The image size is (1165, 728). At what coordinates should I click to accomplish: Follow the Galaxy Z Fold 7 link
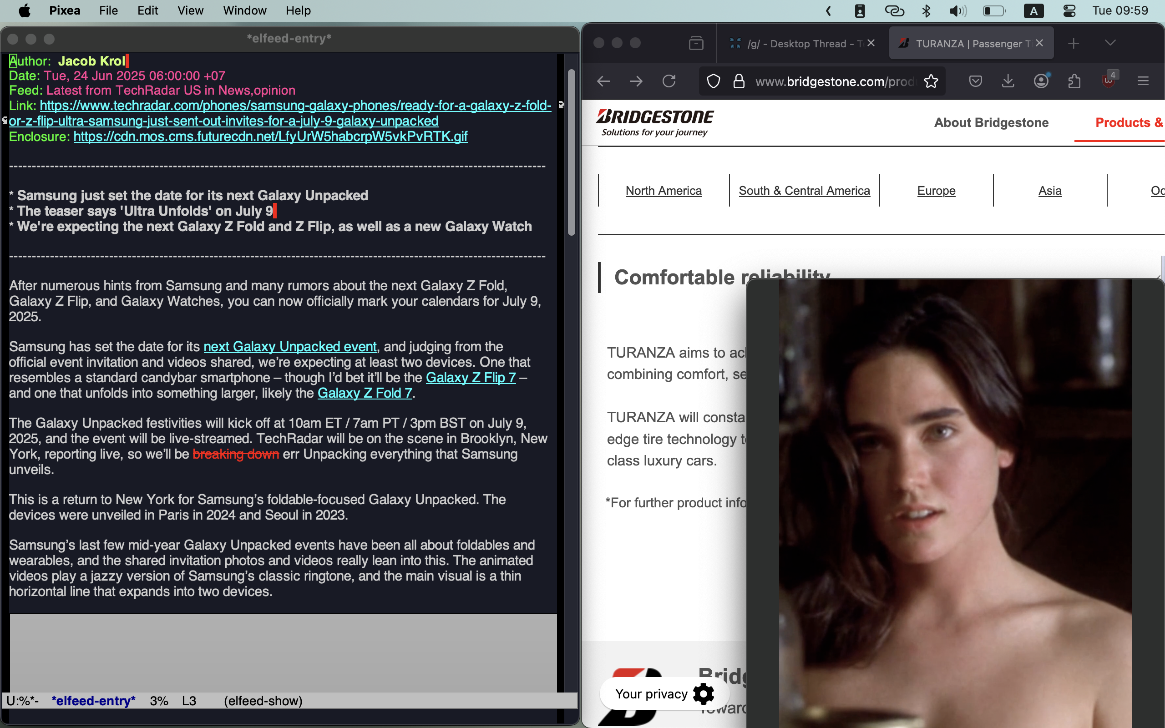[365, 393]
